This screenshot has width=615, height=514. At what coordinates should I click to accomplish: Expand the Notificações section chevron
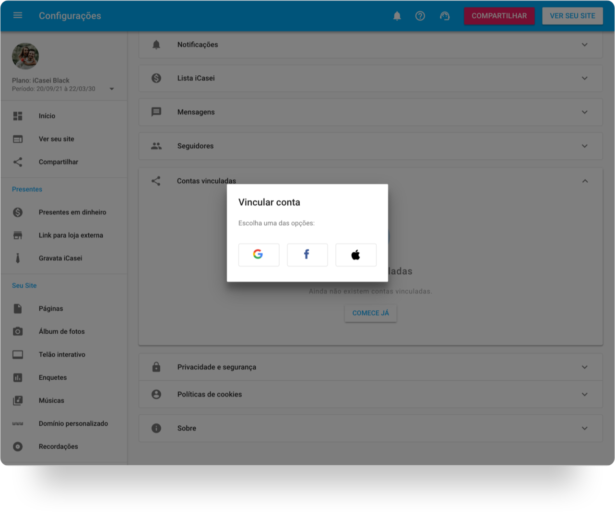[x=585, y=45]
